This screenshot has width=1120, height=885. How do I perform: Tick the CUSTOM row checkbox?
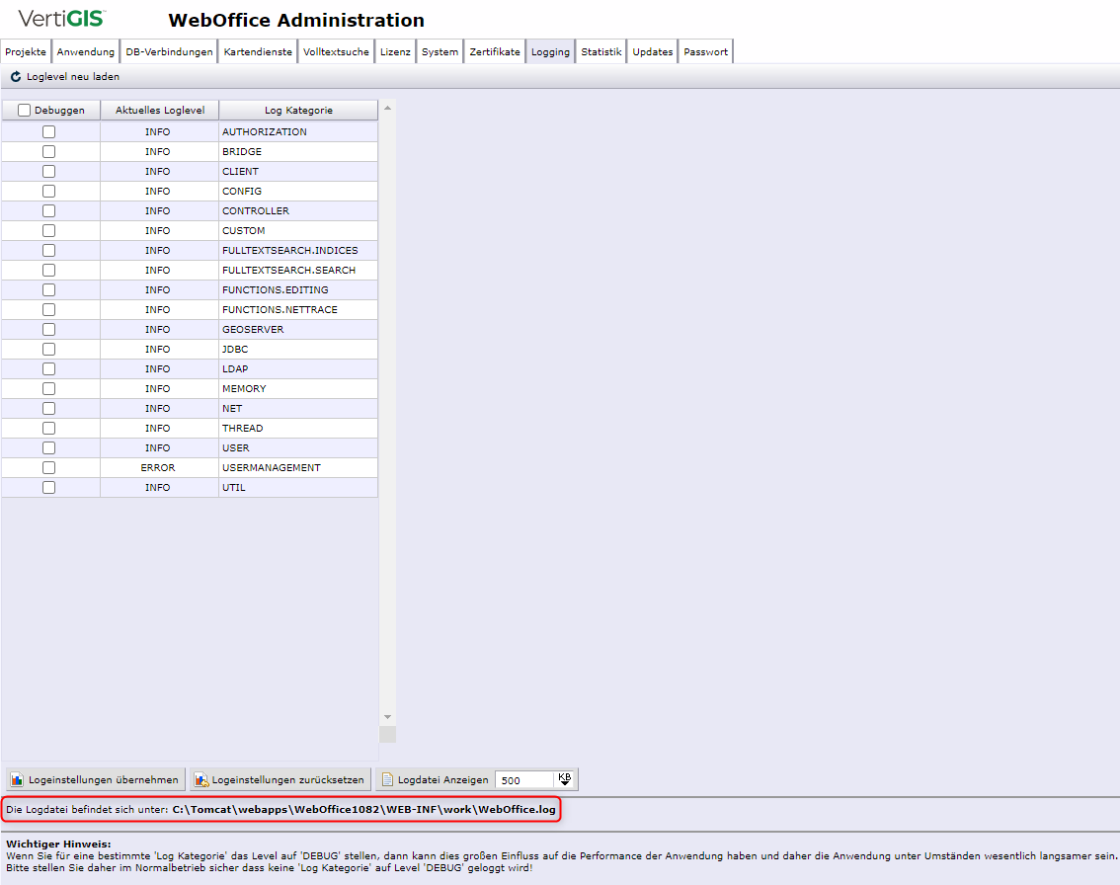click(48, 231)
